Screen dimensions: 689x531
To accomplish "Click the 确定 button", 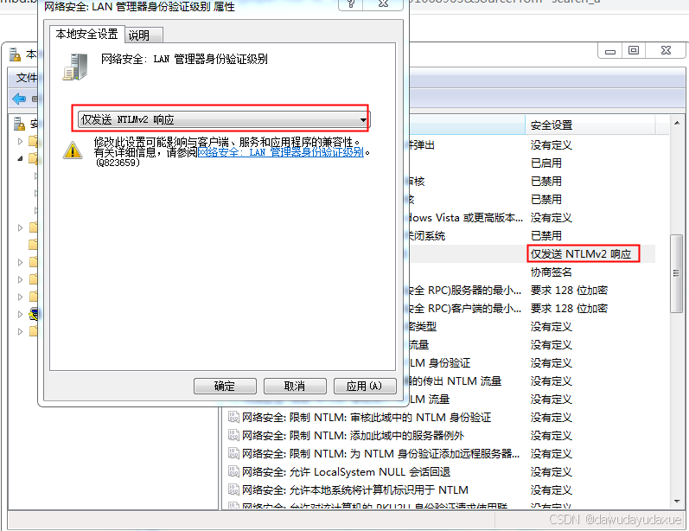I will [225, 386].
